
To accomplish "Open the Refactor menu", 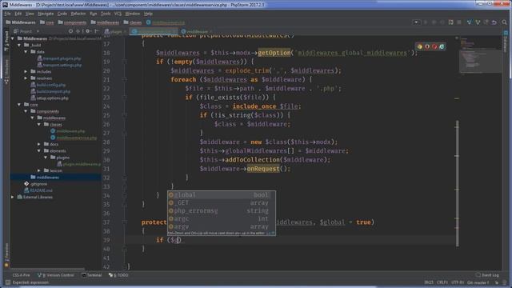I will [x=78, y=14].
